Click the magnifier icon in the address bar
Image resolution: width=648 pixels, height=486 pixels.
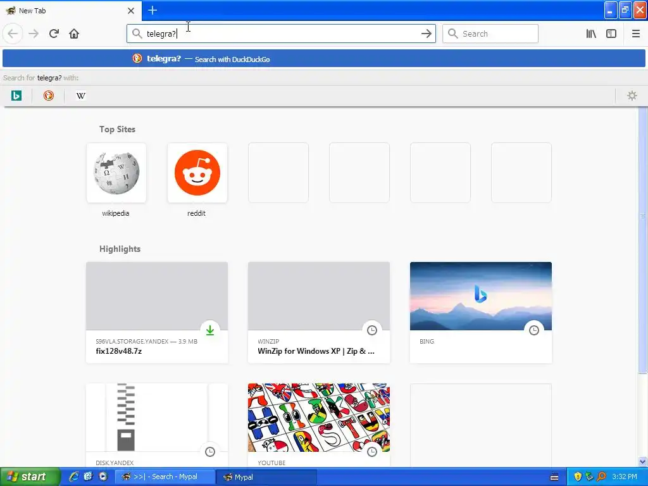point(137,34)
